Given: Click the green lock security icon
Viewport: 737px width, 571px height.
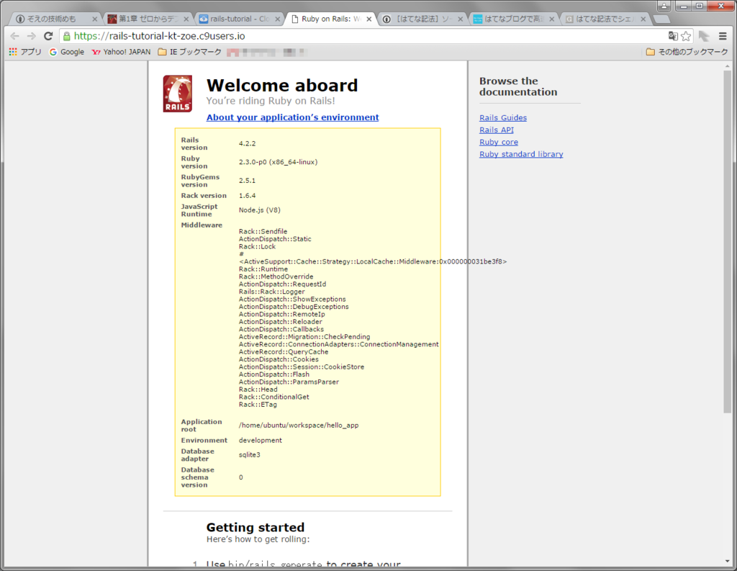Looking at the screenshot, I should pos(67,36).
